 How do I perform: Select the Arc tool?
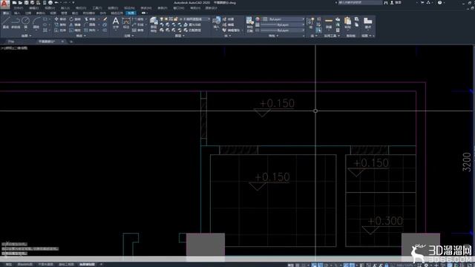[36, 22]
